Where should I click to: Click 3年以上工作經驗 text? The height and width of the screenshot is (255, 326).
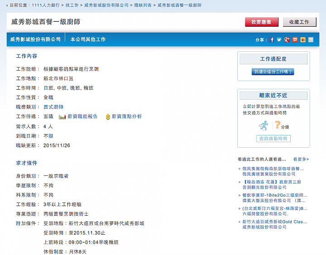[62, 204]
